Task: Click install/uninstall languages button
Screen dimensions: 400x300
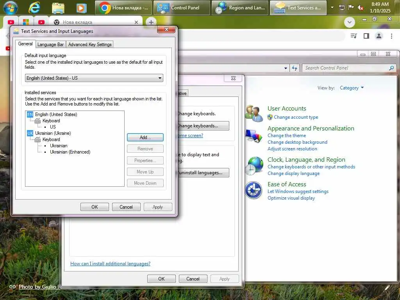Action: tap(203, 173)
